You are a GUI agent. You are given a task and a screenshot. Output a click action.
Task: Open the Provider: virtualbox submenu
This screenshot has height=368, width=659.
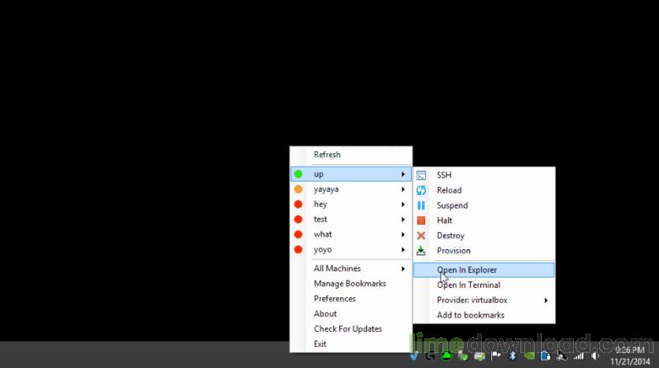tap(483, 300)
